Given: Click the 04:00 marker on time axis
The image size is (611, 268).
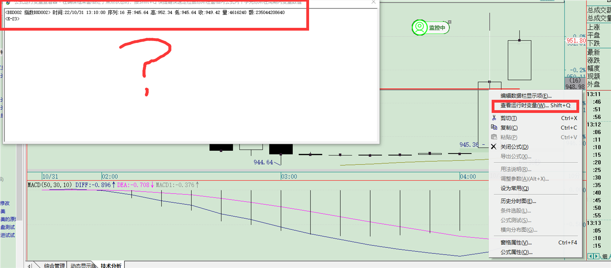Looking at the screenshot, I should (x=468, y=176).
